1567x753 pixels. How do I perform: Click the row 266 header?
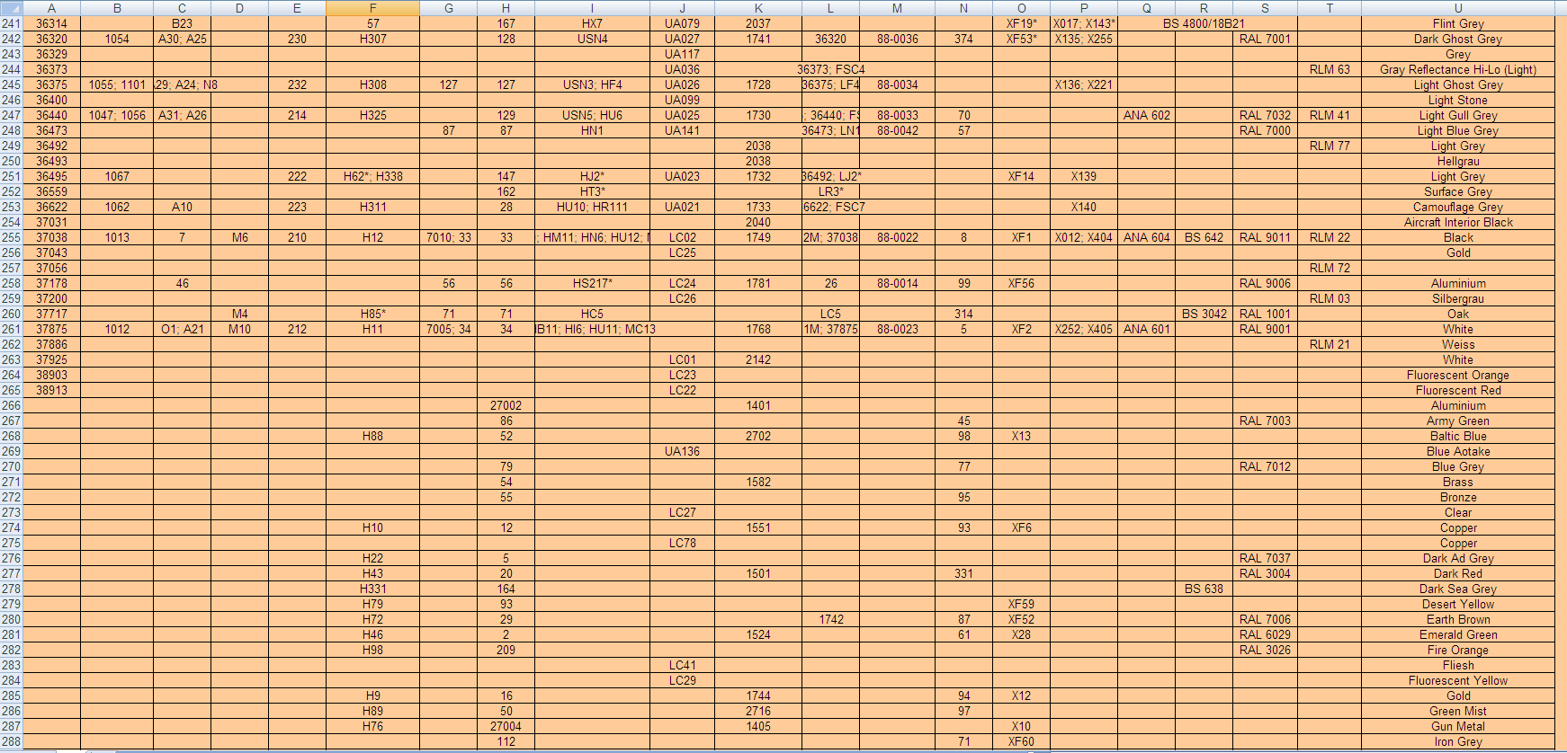tap(11, 406)
